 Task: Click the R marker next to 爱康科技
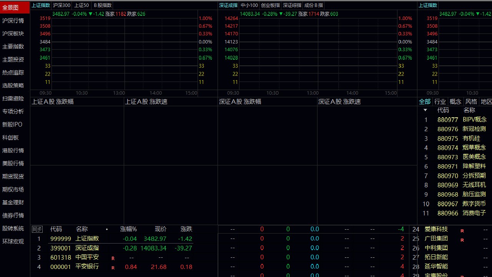(x=462, y=230)
